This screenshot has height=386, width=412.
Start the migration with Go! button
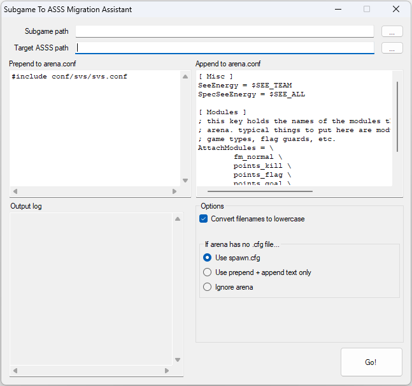coord(371,362)
